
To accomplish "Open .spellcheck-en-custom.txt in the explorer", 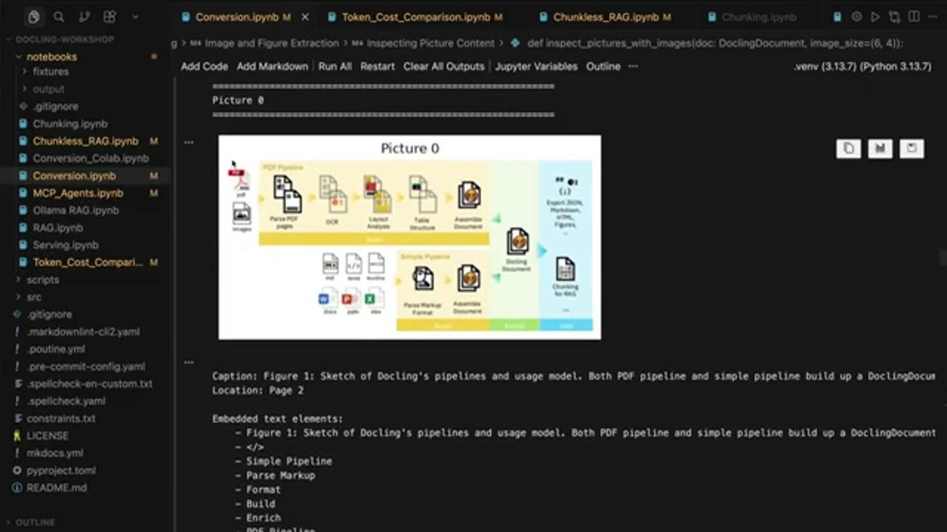I will tap(90, 383).
